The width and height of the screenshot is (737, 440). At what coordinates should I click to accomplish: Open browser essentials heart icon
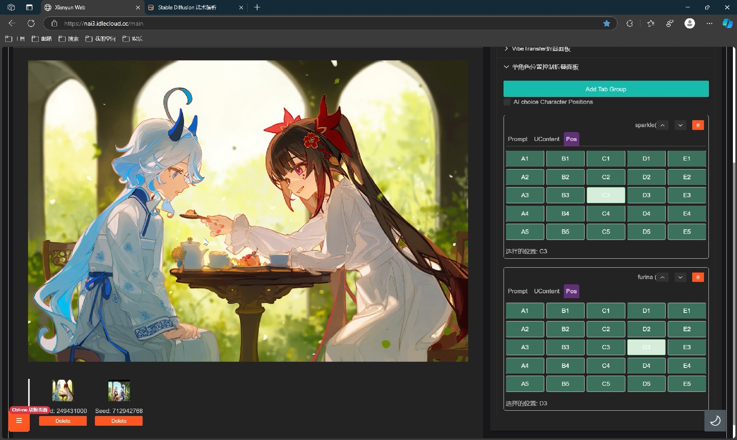pyautogui.click(x=670, y=23)
